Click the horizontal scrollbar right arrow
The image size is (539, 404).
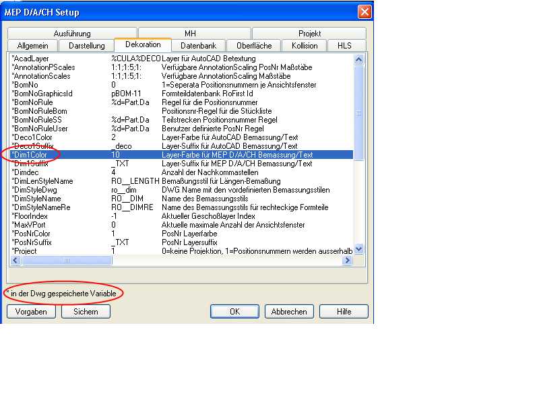pyautogui.click(x=347, y=261)
